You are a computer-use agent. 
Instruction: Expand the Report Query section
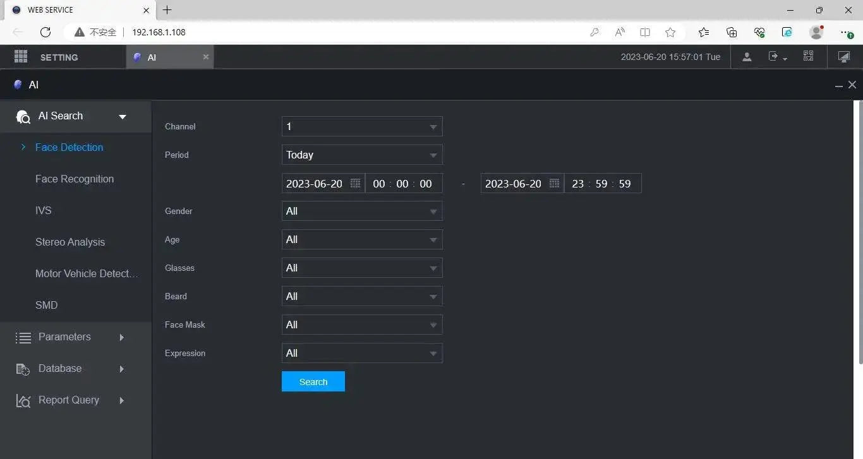tap(69, 400)
